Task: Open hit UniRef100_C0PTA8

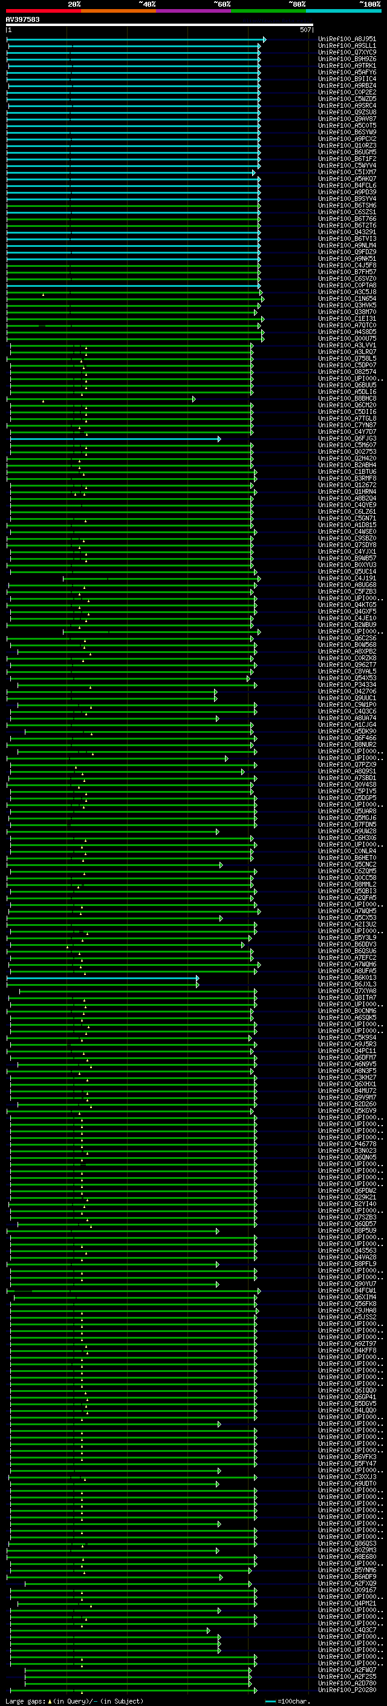Action: click(347, 286)
